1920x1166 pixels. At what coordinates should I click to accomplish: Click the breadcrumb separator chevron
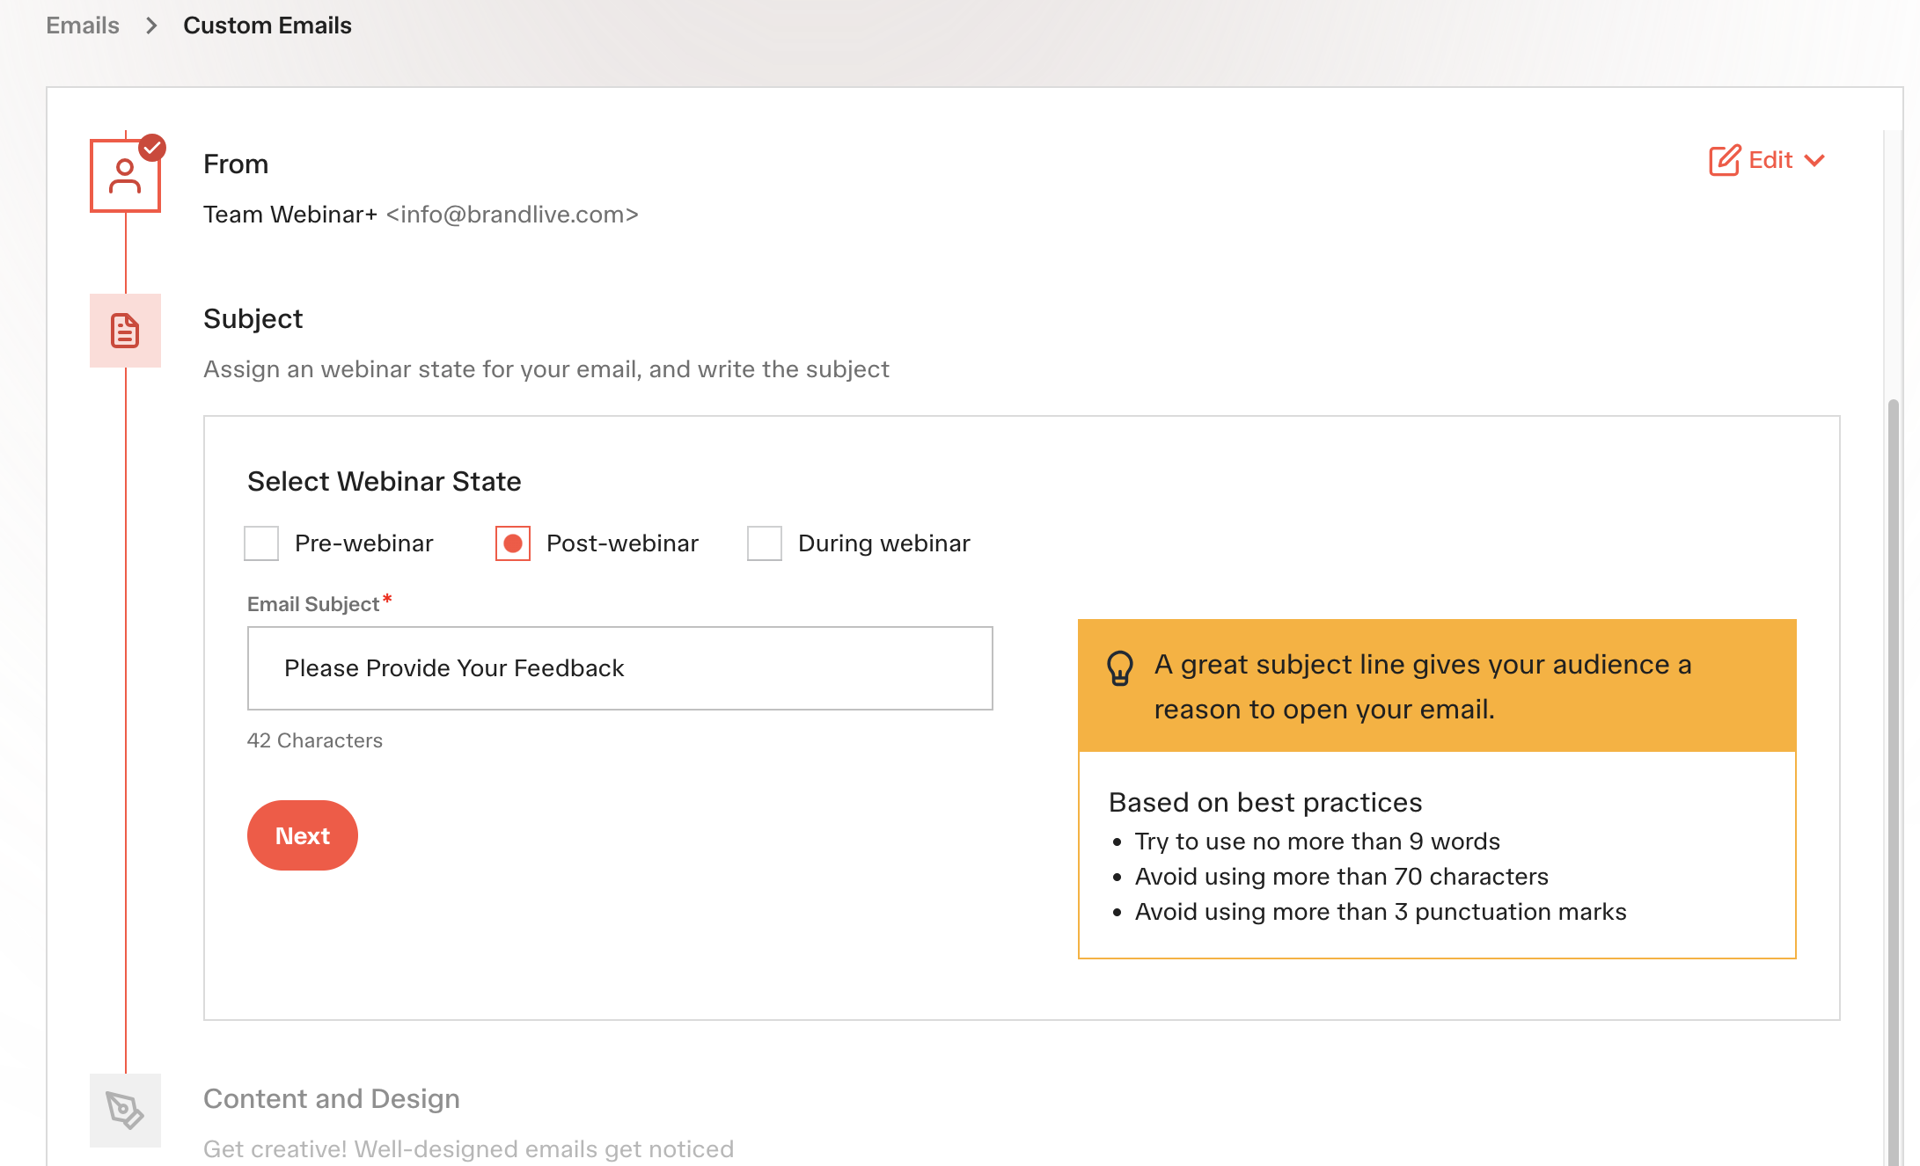pyautogui.click(x=151, y=26)
